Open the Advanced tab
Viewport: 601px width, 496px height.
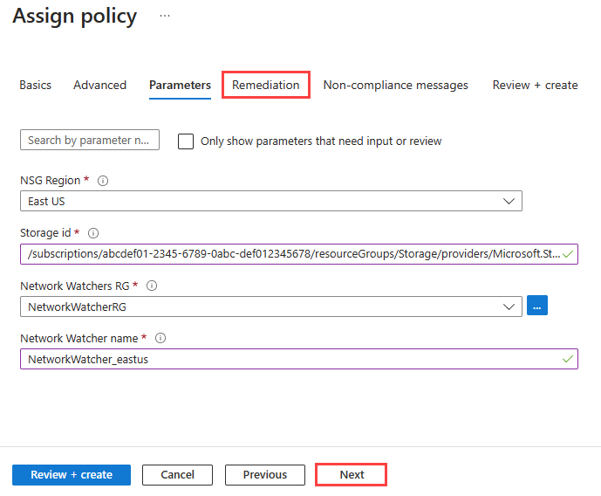point(99,85)
